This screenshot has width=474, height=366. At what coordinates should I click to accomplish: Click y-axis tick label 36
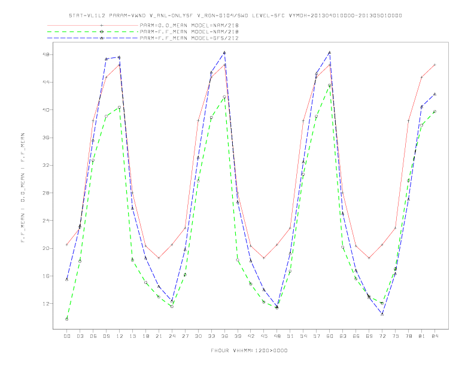[46, 138]
